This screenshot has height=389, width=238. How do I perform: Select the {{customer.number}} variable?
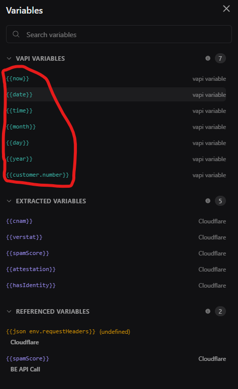point(116,175)
